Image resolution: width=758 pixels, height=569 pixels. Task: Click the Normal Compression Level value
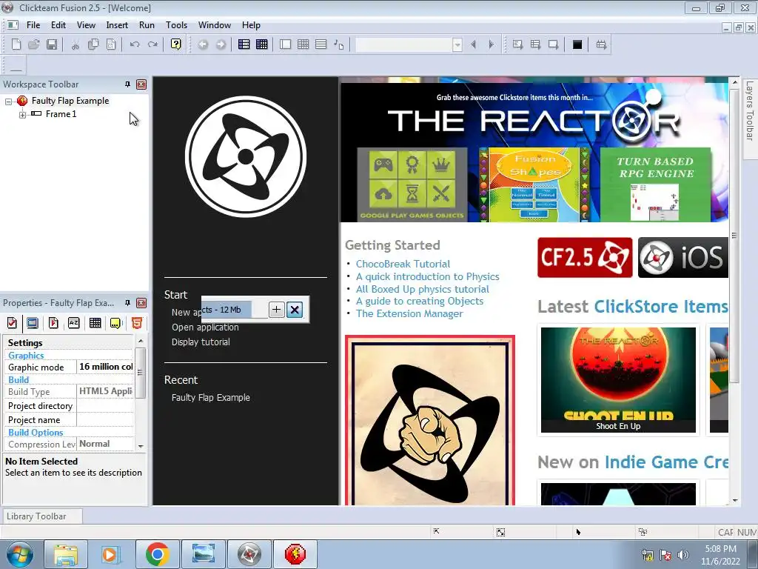coord(106,444)
